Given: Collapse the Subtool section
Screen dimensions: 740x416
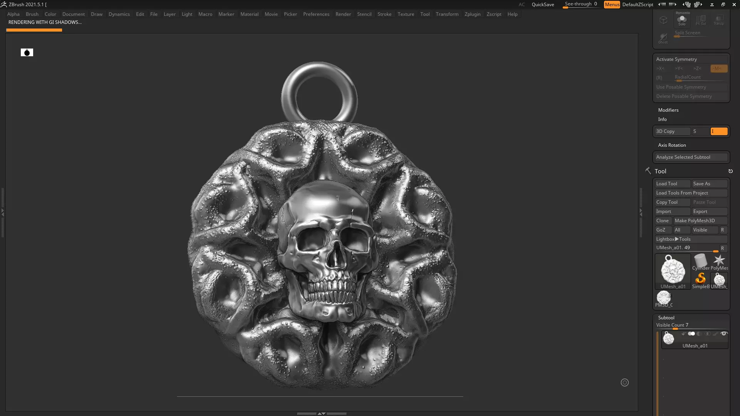Looking at the screenshot, I should click(666, 318).
